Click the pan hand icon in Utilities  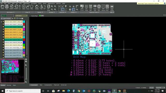(x=70, y=6)
